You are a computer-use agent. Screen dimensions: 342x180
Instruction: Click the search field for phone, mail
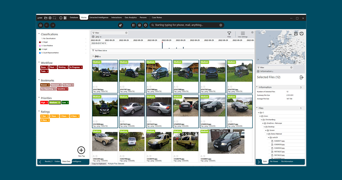click(x=185, y=25)
